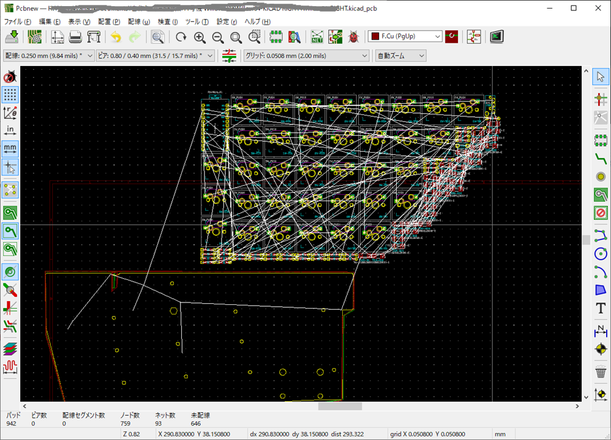Expand the track width dropdown
This screenshot has width=611, height=440.
coord(49,56)
